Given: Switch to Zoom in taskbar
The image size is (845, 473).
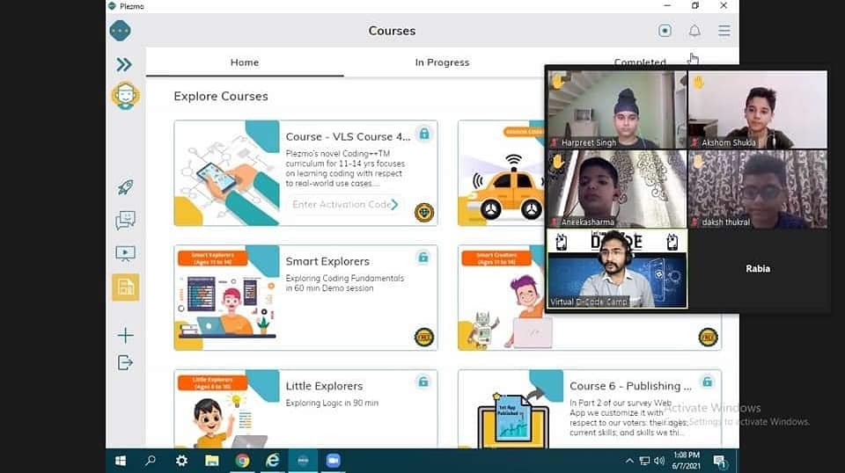Looking at the screenshot, I should [333, 461].
